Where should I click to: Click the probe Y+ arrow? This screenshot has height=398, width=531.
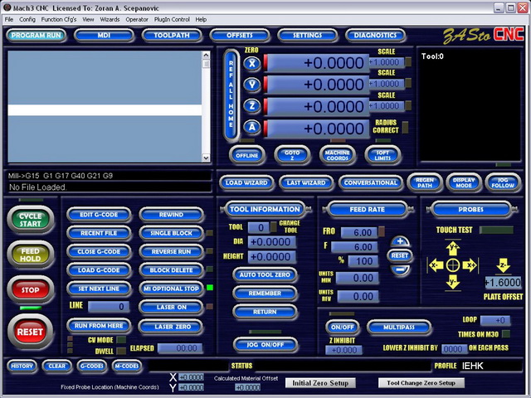pos(453,249)
